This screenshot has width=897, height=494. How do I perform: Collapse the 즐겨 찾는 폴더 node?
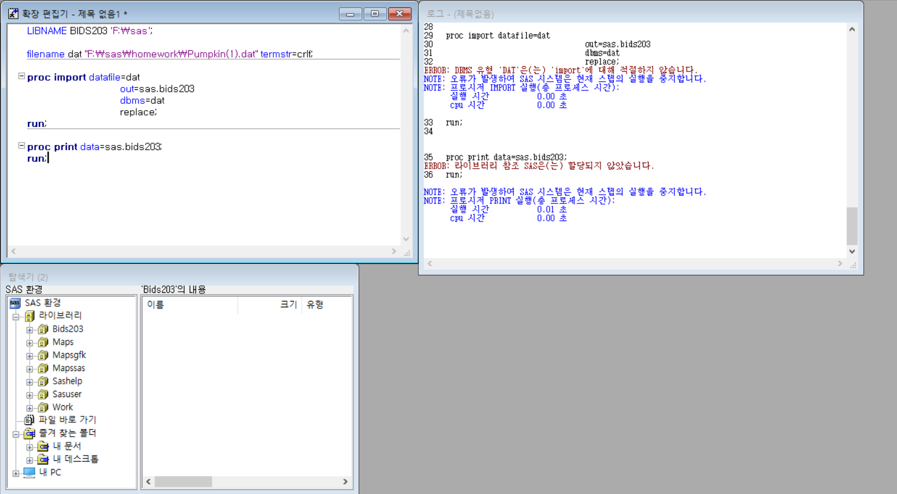(16, 434)
